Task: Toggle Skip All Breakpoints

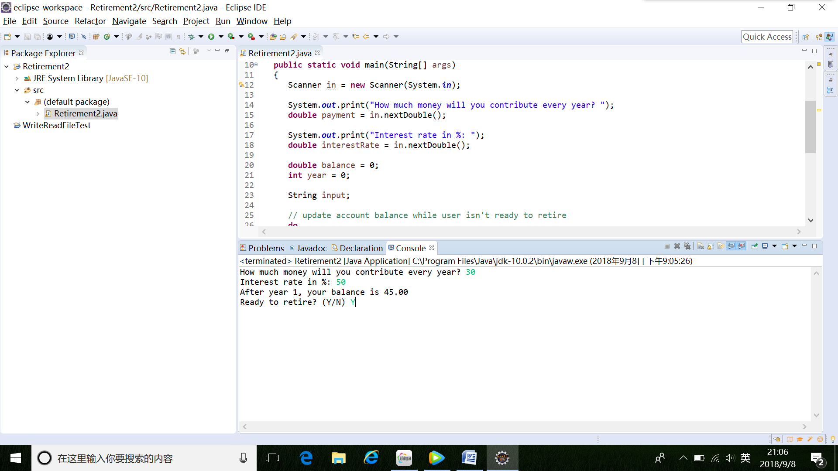Action: pos(84,37)
